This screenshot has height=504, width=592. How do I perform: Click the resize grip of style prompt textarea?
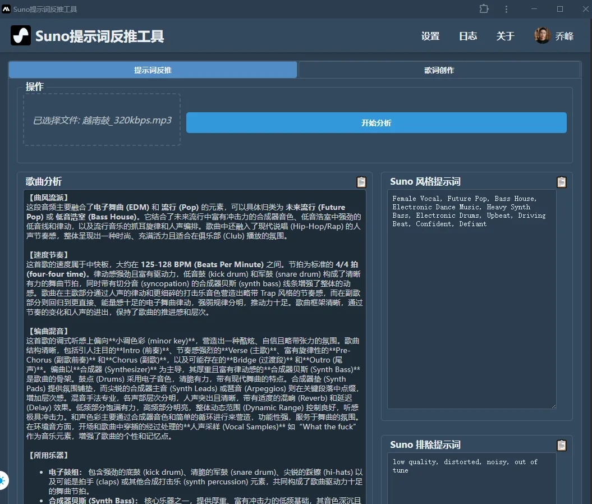[553, 406]
